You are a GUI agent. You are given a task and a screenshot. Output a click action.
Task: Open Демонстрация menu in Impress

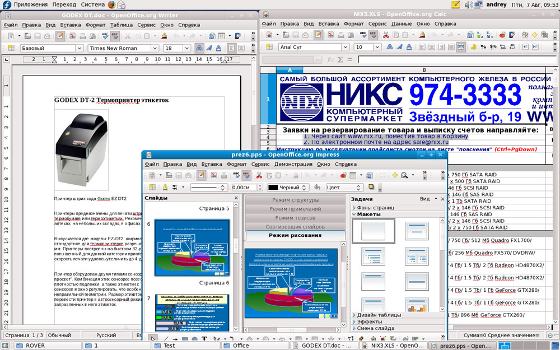click(x=293, y=164)
